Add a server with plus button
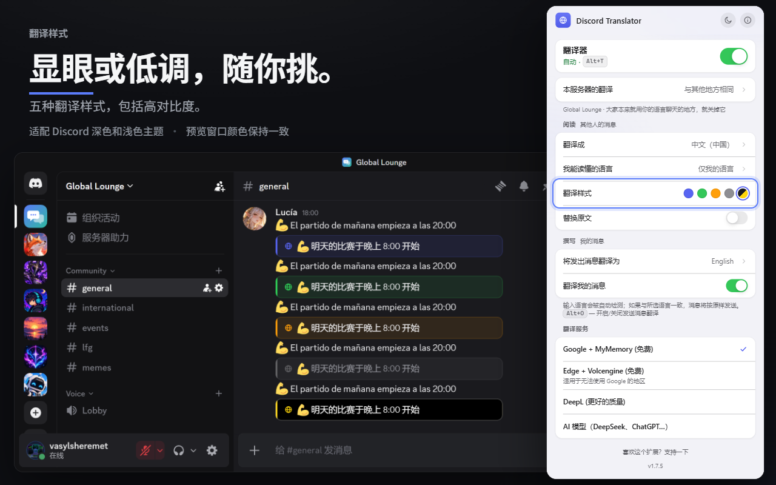This screenshot has height=485, width=776. pyautogui.click(x=35, y=412)
